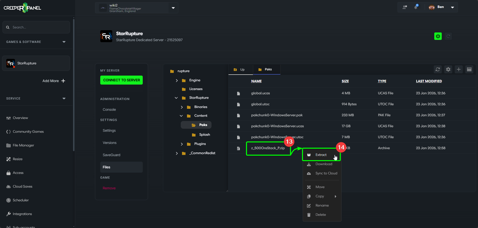Toggle the server power button
Screen dimensions: 478x228
click(438, 36)
